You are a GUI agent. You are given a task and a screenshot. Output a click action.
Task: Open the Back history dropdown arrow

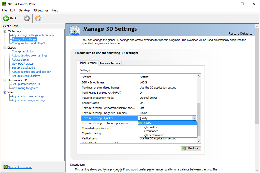(21, 18)
